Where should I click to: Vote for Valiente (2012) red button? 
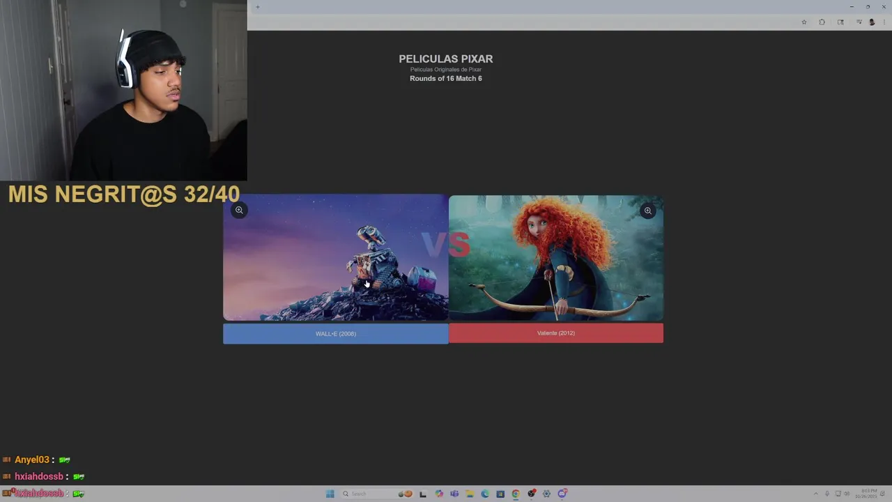[x=556, y=333]
